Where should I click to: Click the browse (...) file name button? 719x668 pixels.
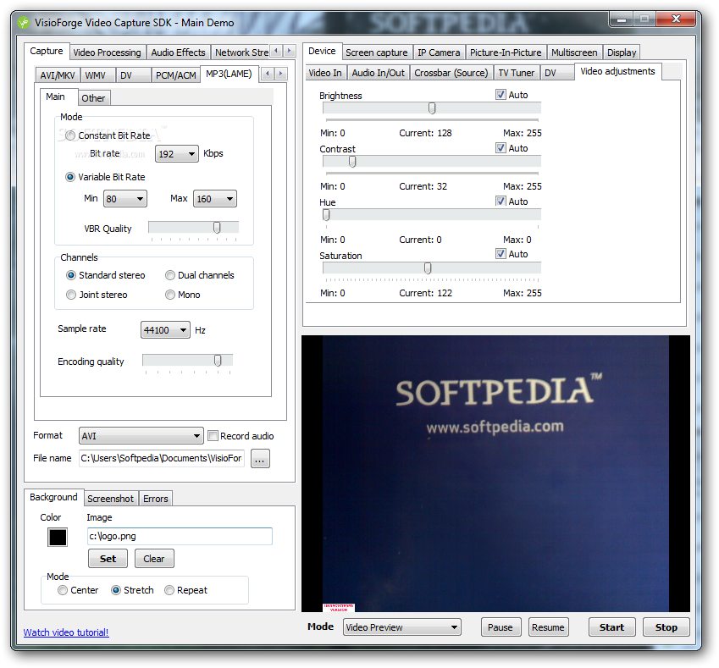coord(260,459)
